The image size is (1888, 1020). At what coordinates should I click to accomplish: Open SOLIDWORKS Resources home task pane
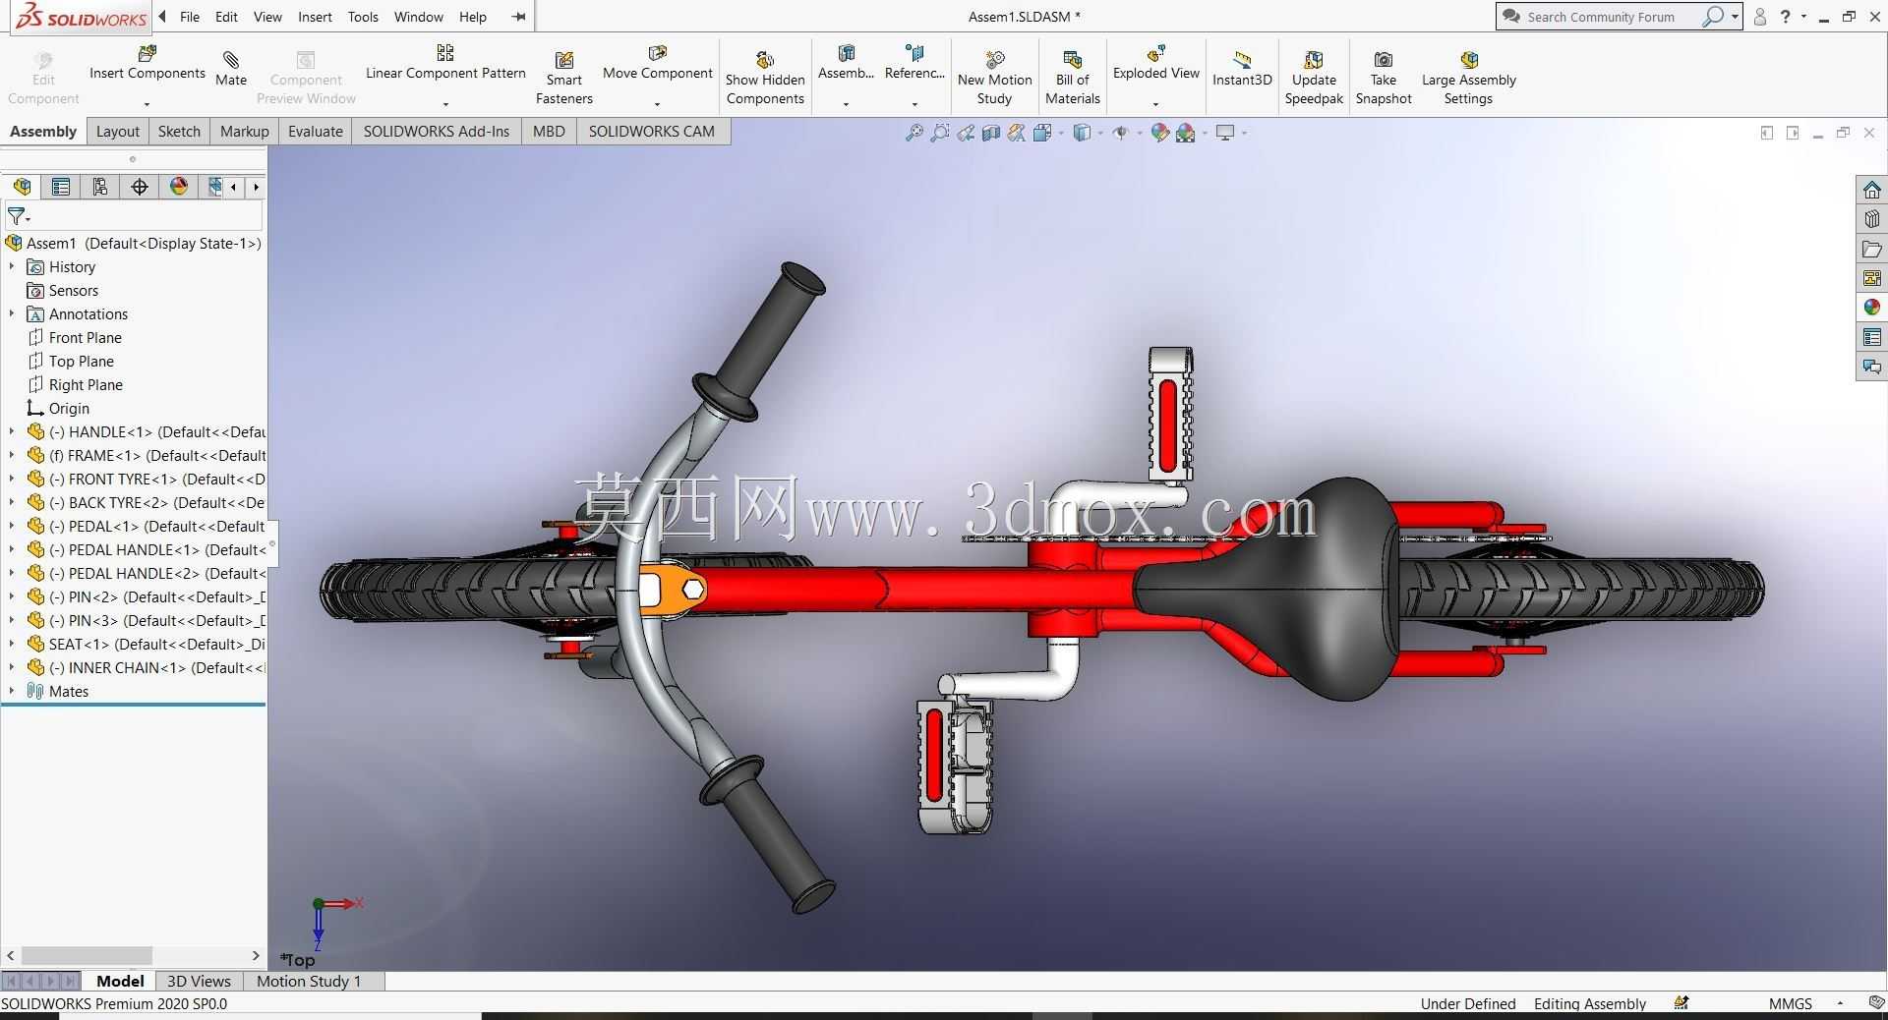click(x=1871, y=190)
